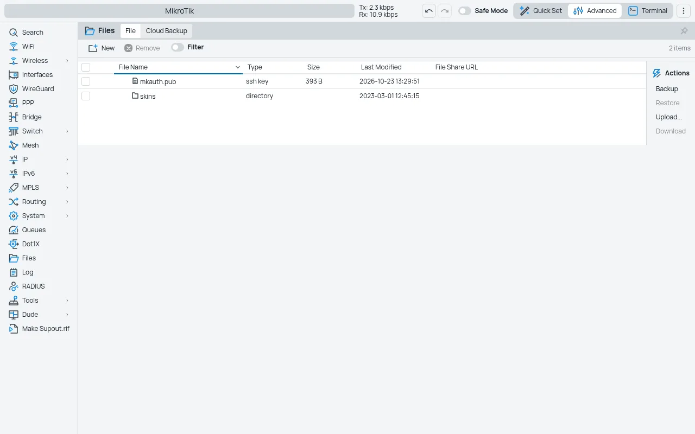
Task: Click the undo arrow button
Action: pyautogui.click(x=429, y=11)
